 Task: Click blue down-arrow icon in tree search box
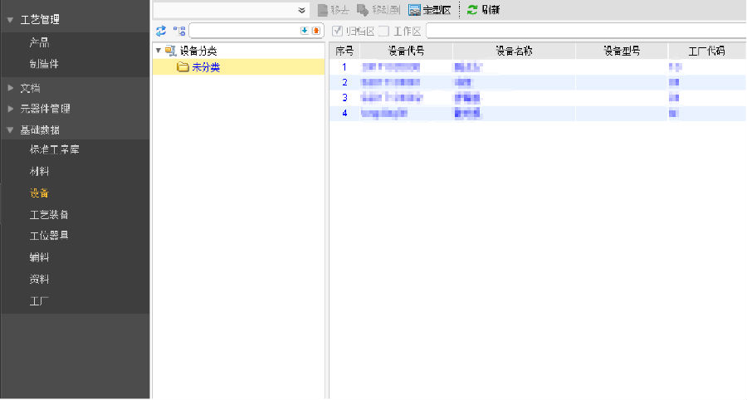click(305, 31)
